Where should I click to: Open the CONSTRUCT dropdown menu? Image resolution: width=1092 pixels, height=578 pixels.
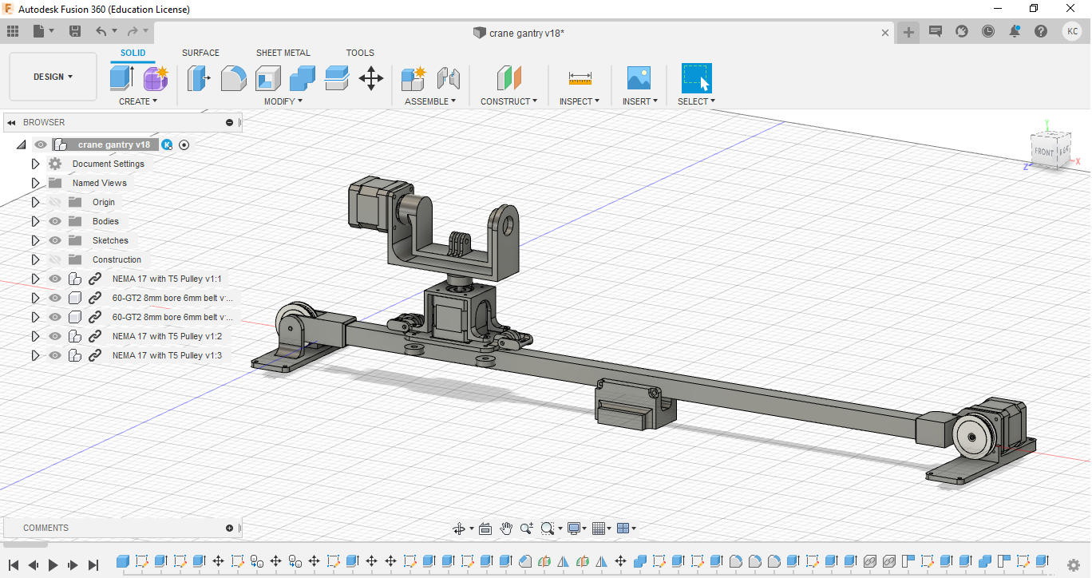click(508, 101)
